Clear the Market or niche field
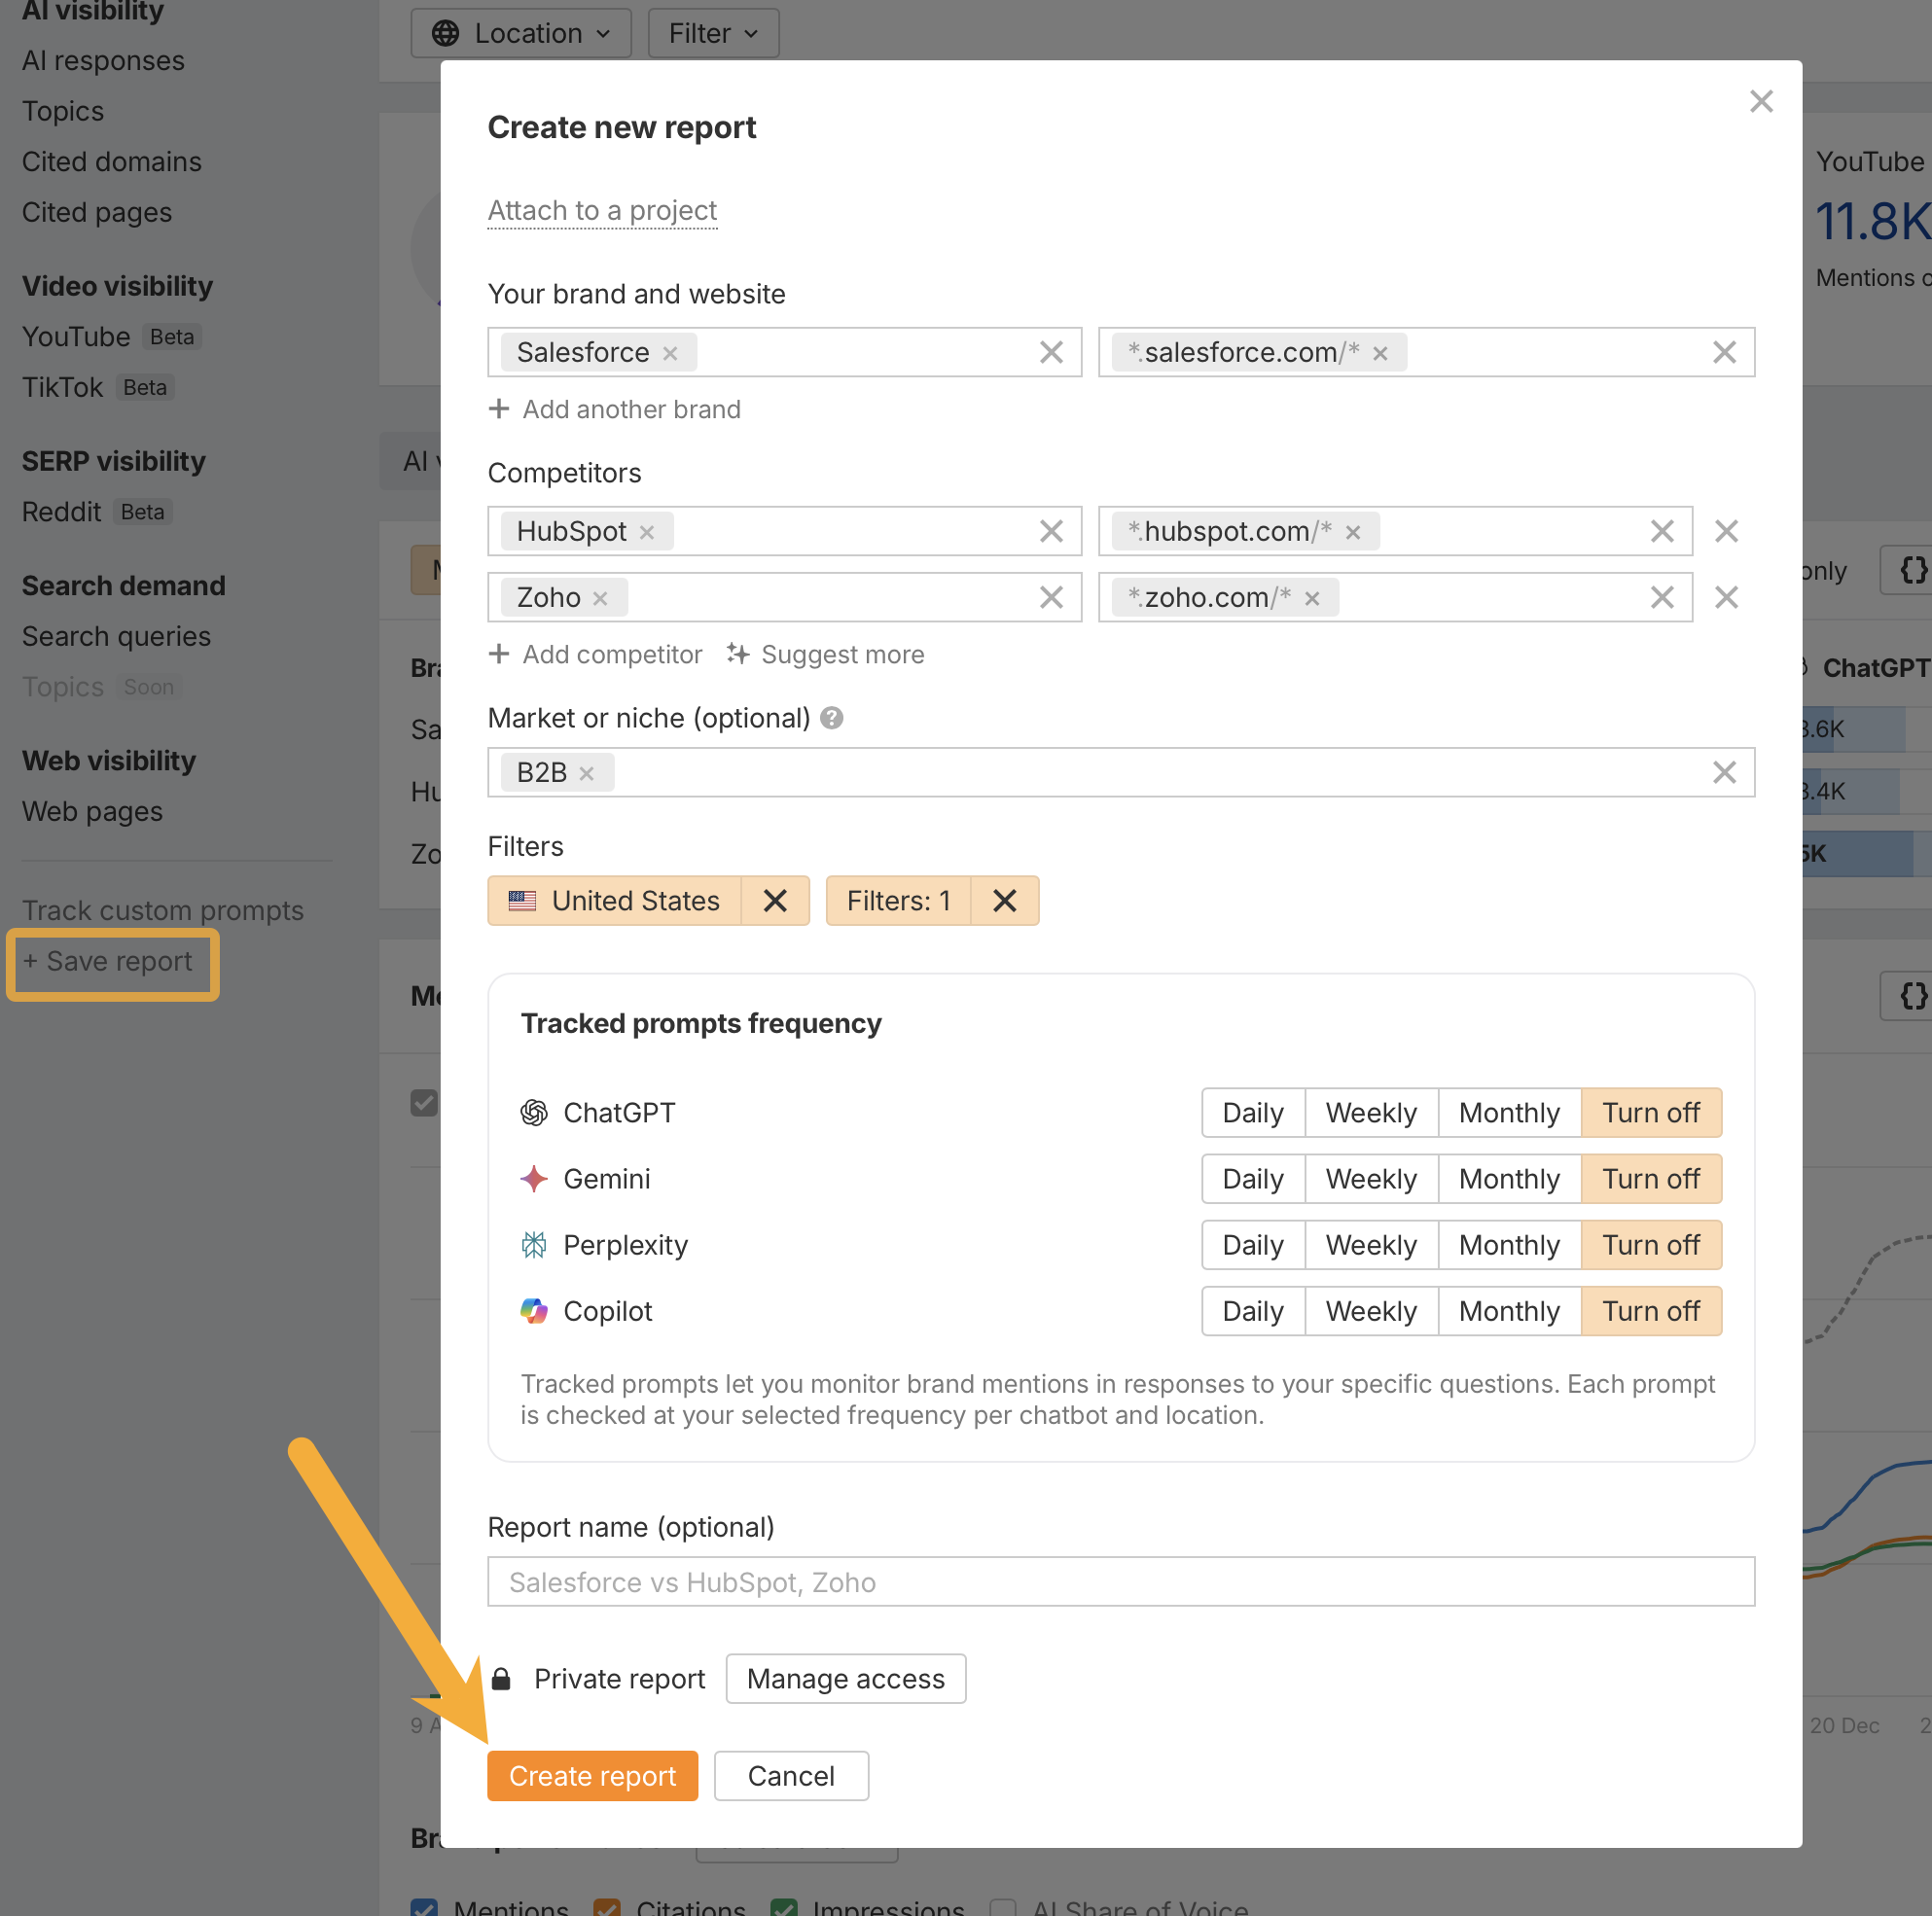Screen dimensions: 1932x1916 tap(1723, 772)
